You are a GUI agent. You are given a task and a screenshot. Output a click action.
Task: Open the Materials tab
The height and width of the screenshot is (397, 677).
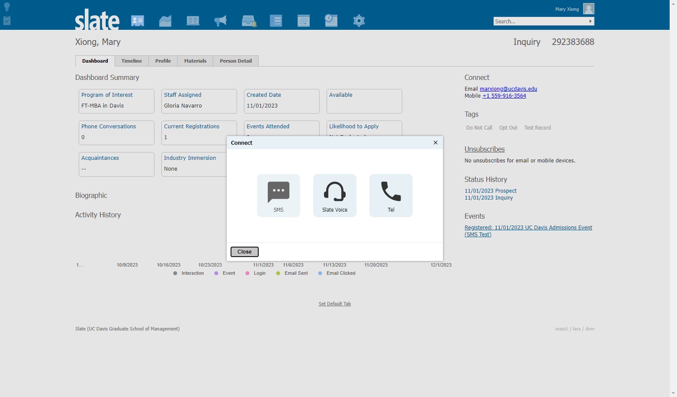coord(195,61)
